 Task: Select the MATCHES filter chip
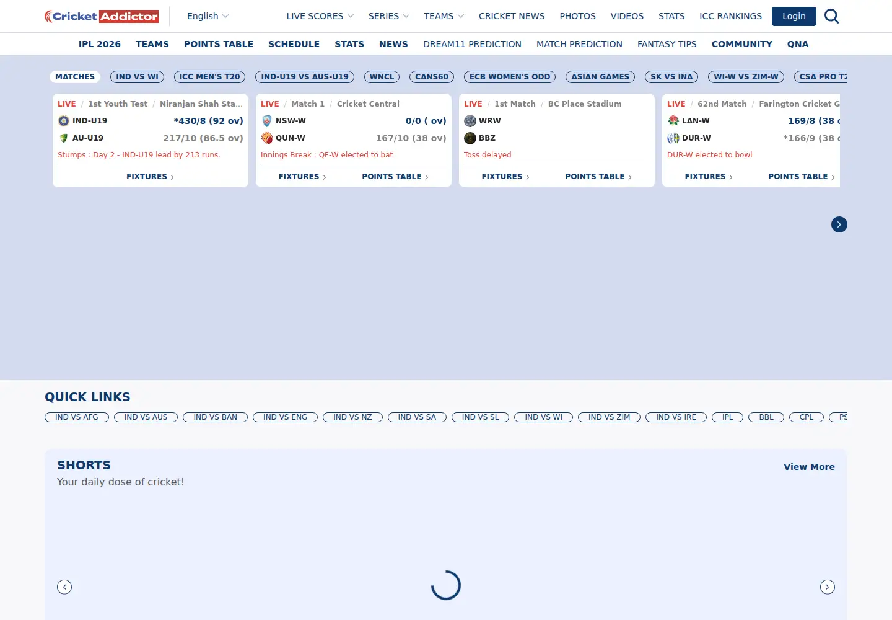point(75,77)
